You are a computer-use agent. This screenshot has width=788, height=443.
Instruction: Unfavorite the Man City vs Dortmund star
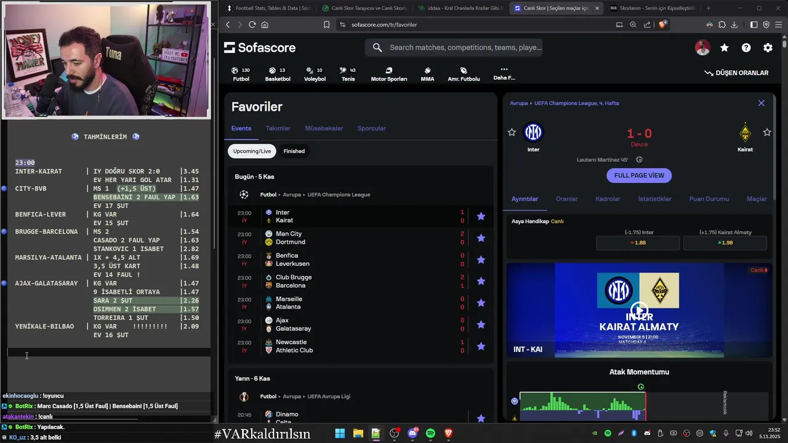[481, 238]
